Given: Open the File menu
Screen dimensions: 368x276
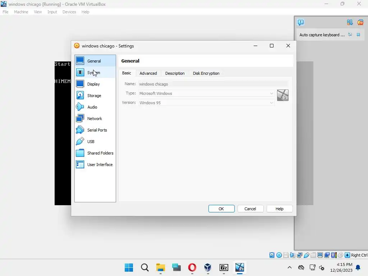Looking at the screenshot, I should pos(5,12).
